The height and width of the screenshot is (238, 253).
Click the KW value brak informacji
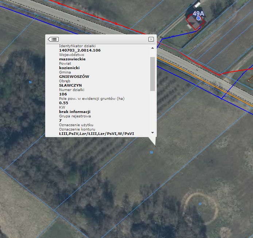[75, 112]
